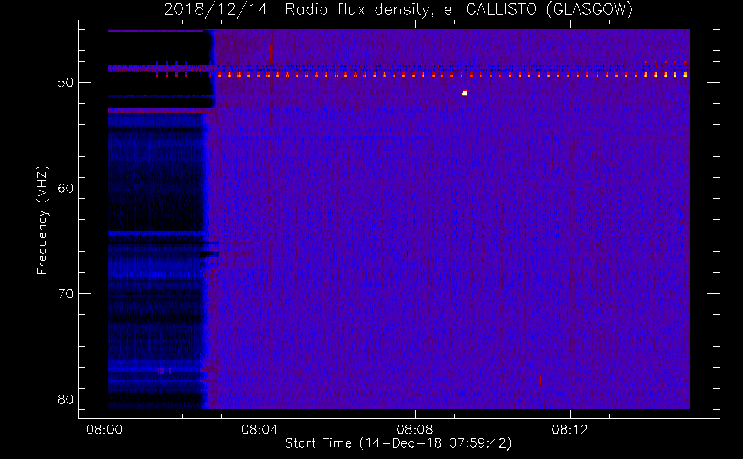The image size is (743, 459).
Task: Click the '08:04' time tick label
Action: coord(260,430)
